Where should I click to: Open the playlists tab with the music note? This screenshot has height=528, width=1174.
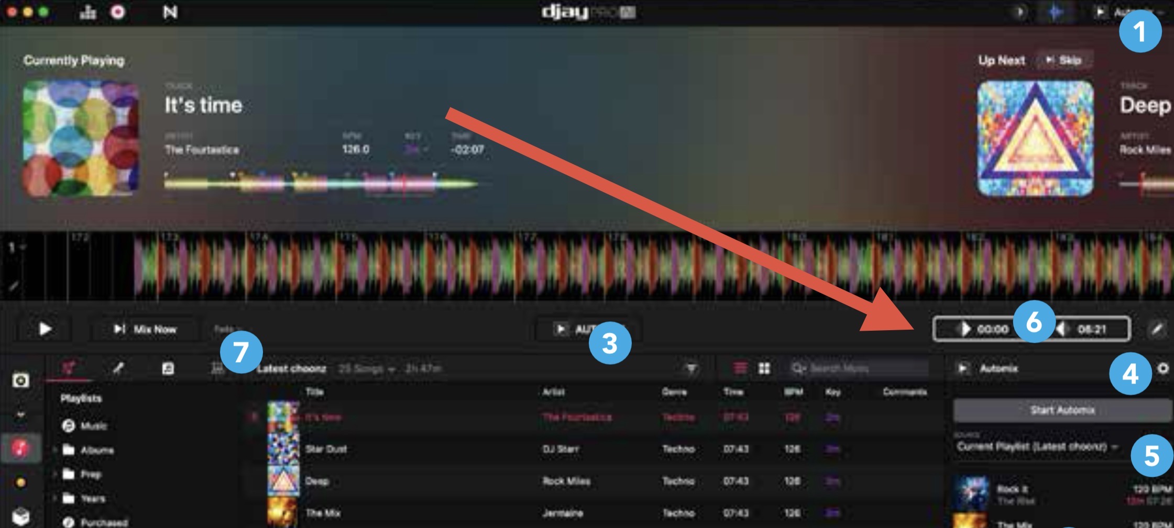click(69, 368)
